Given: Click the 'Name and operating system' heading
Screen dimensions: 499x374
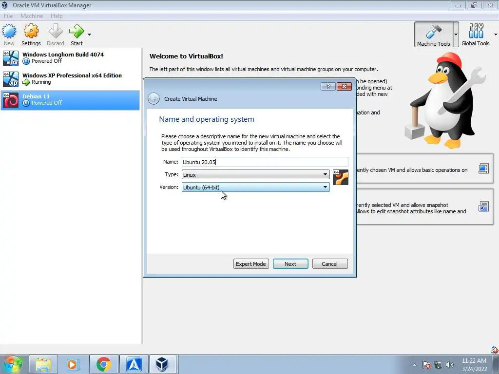Looking at the screenshot, I should click(207, 119).
